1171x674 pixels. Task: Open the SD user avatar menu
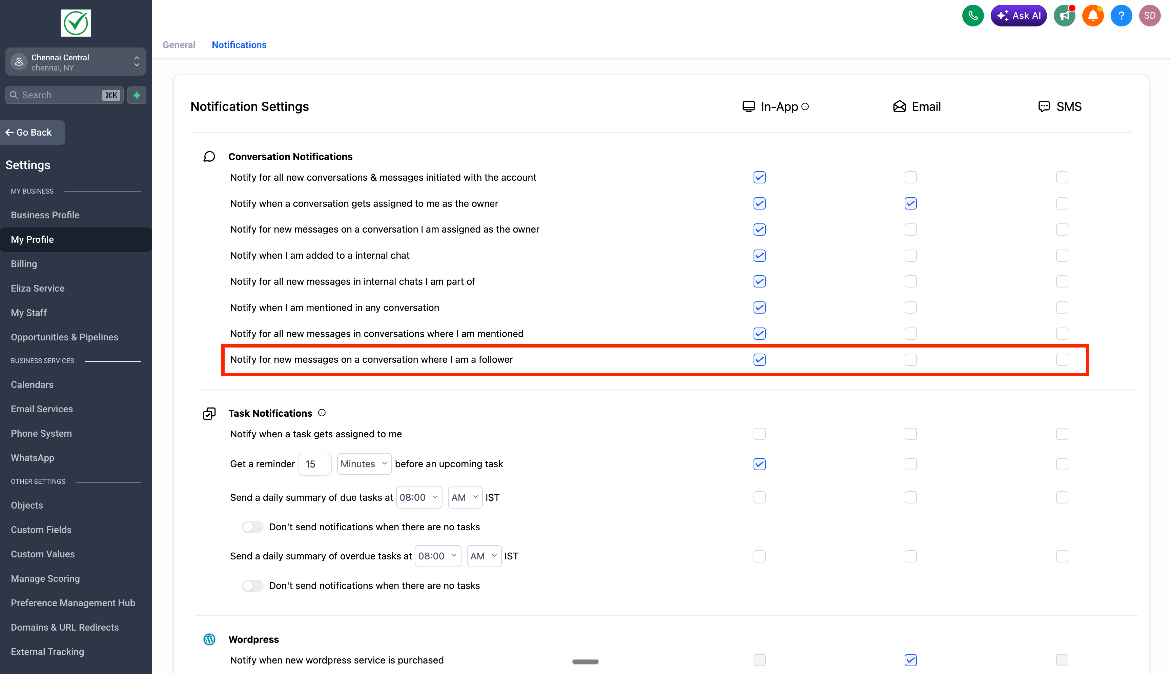tap(1150, 16)
